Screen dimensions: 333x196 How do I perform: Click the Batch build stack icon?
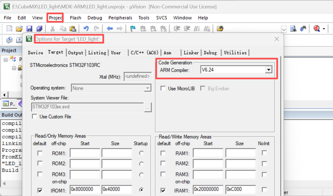[9, 39]
